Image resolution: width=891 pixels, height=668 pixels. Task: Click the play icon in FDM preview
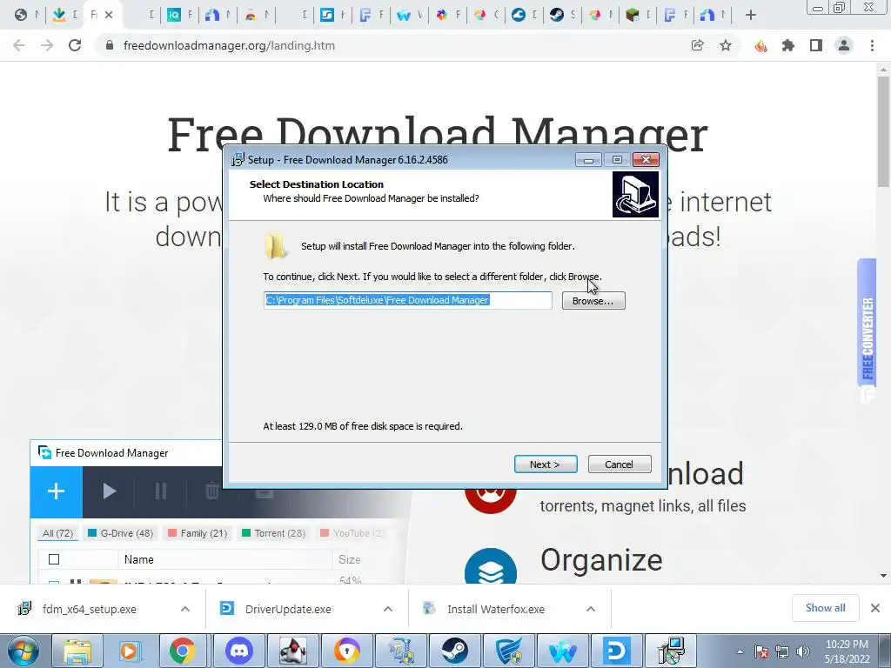pos(109,491)
